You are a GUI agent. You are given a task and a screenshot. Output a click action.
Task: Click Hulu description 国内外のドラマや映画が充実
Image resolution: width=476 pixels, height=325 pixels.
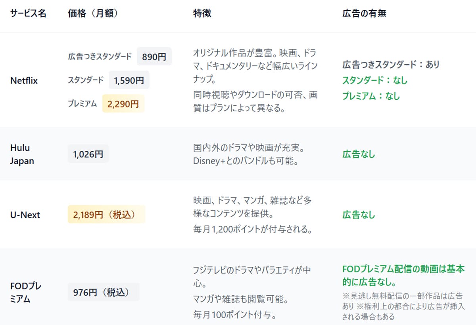tap(249, 148)
